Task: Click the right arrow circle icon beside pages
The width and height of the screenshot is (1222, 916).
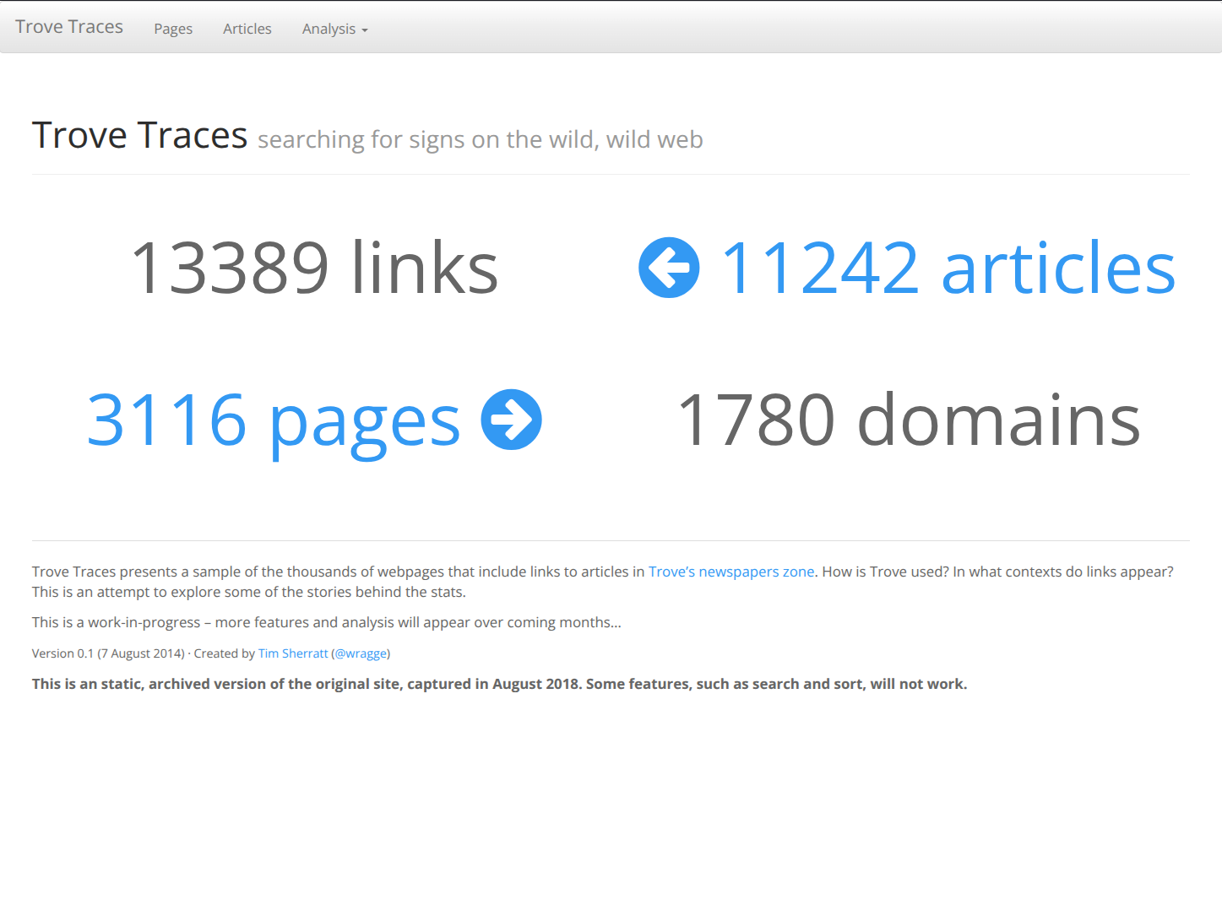Action: click(511, 420)
